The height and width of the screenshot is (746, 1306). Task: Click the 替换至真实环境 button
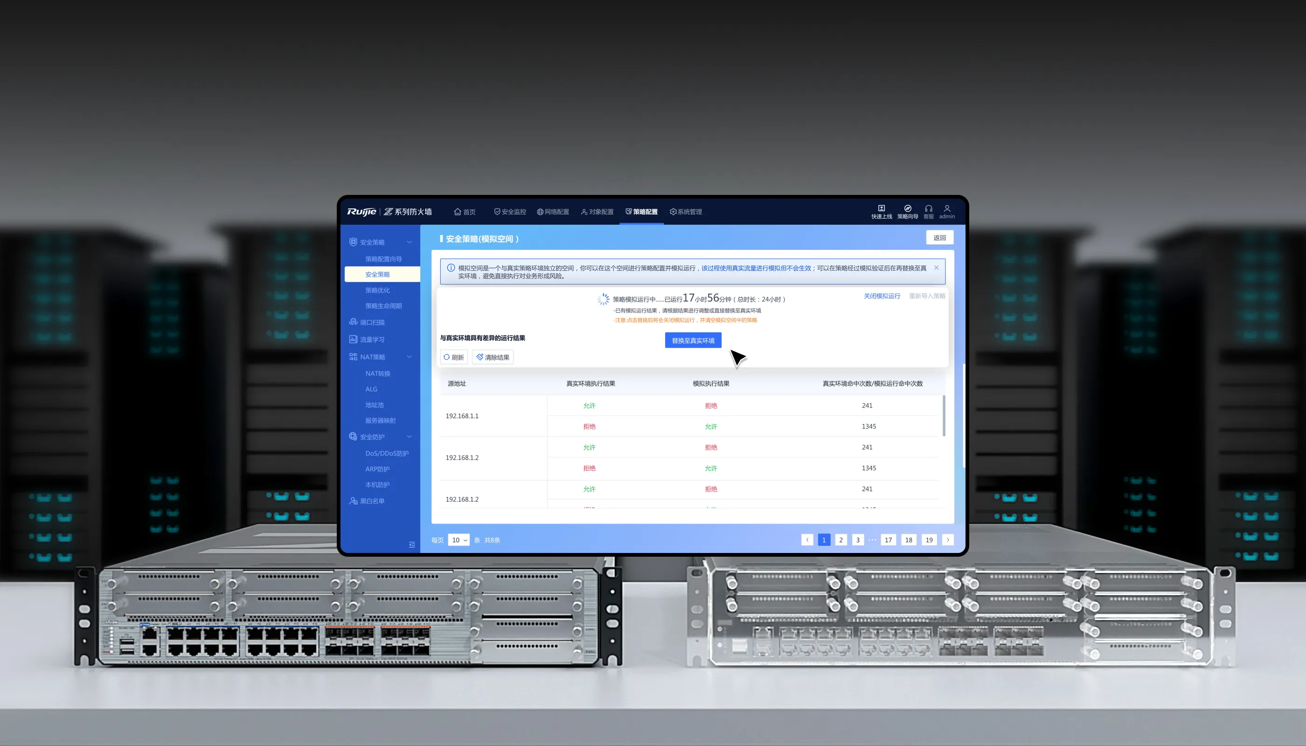(693, 340)
